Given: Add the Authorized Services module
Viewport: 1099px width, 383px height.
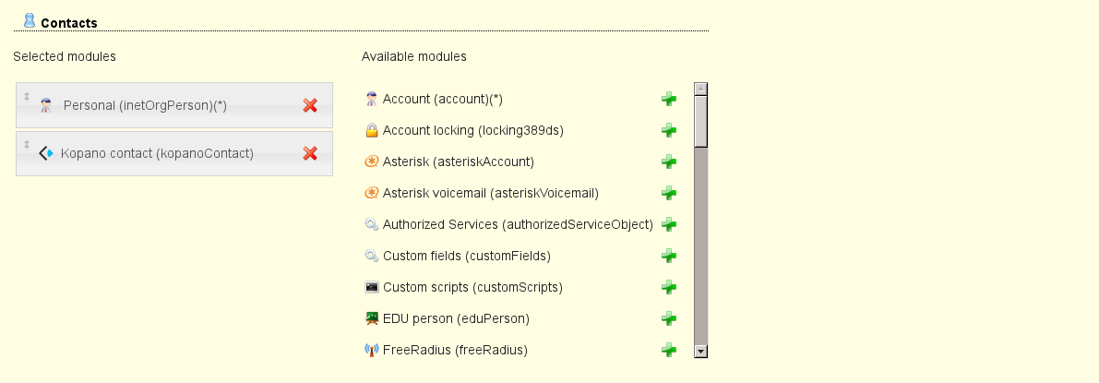Looking at the screenshot, I should click(669, 224).
